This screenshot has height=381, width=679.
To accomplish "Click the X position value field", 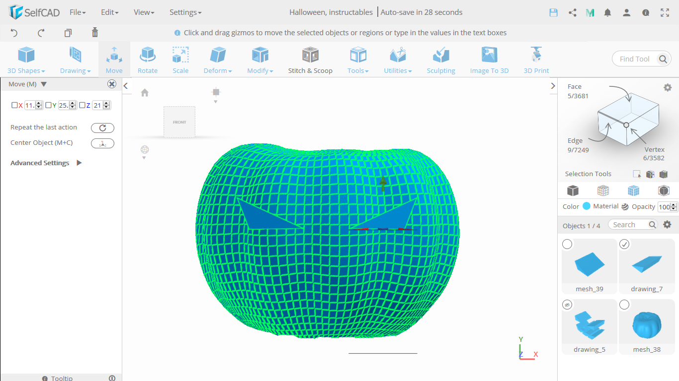I will pos(30,105).
